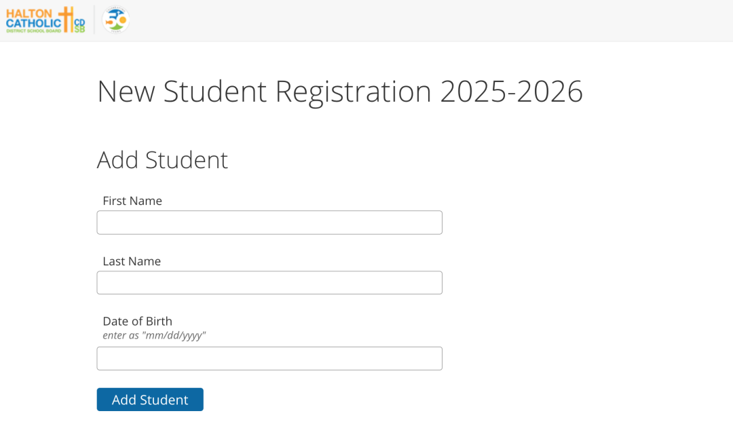The height and width of the screenshot is (445, 733).
Task: Submit with the blue Add Student button
Action: click(x=150, y=400)
